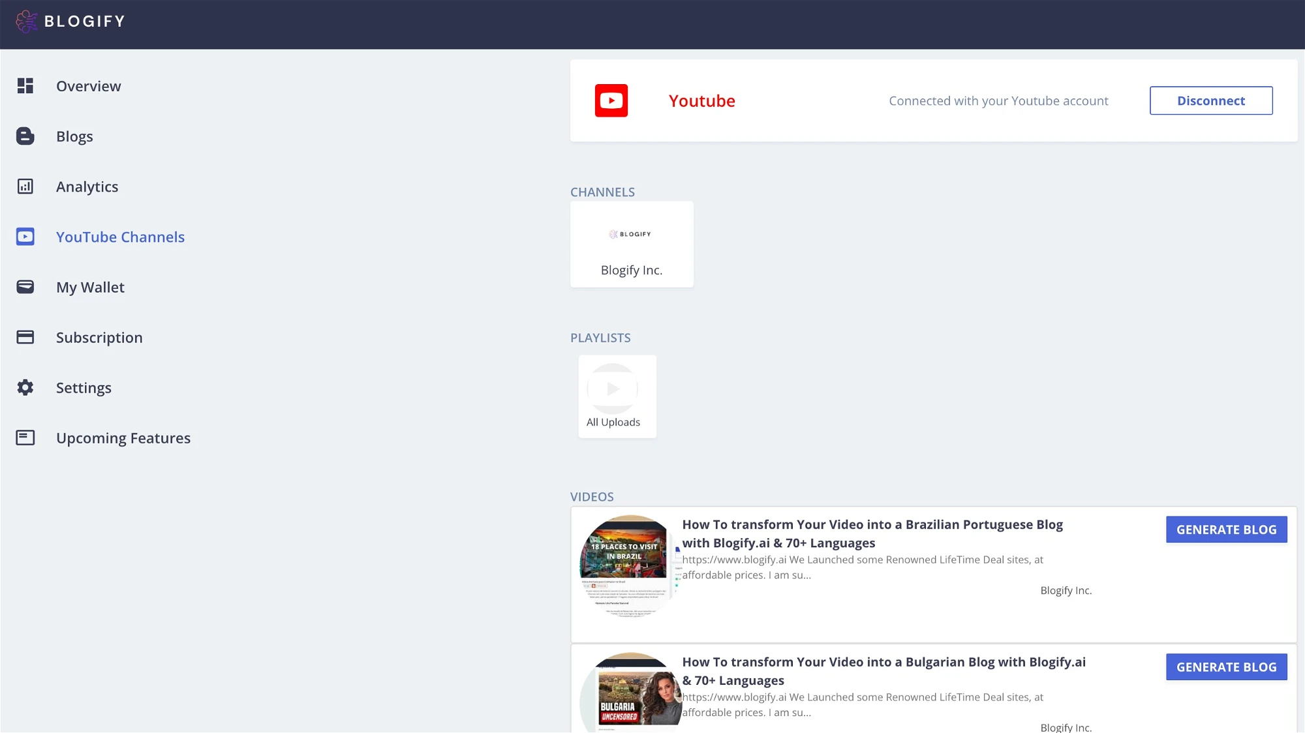Open Bulgarian Blog video title
The image size is (1305, 733).
coord(884,671)
